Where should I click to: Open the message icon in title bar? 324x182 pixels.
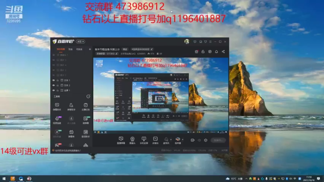(x=195, y=42)
